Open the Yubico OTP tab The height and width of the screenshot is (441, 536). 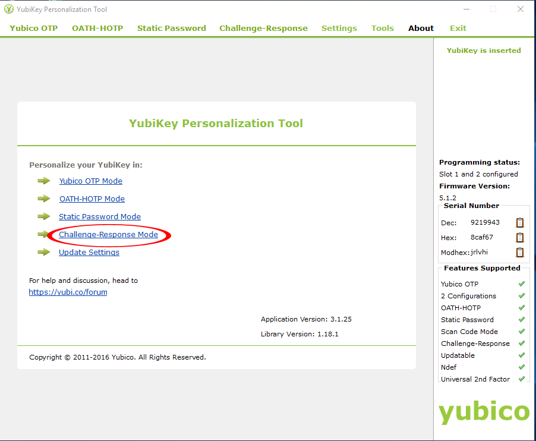tap(33, 28)
